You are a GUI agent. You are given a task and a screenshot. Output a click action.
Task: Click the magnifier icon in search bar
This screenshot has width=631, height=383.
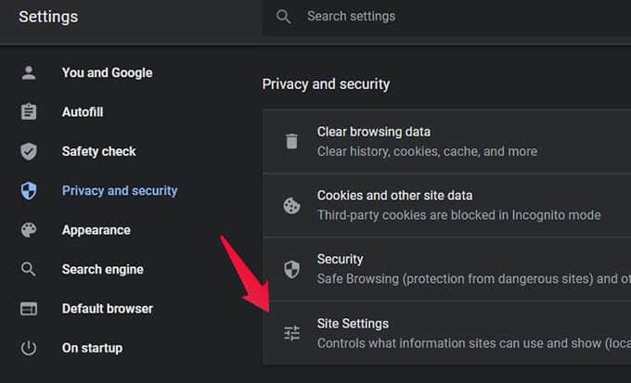pyautogui.click(x=284, y=17)
